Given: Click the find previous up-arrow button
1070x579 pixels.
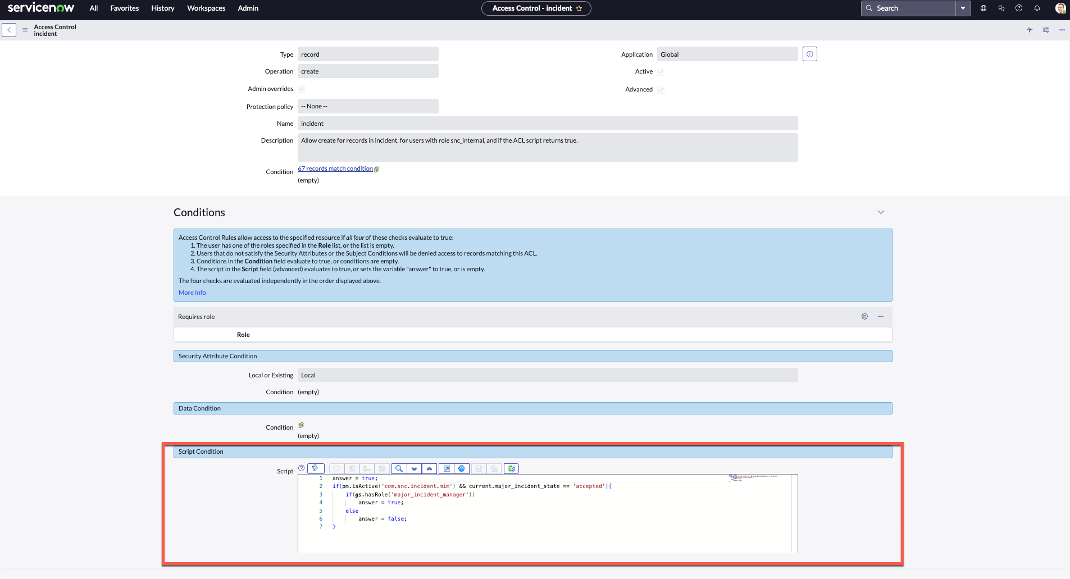Looking at the screenshot, I should 429,468.
